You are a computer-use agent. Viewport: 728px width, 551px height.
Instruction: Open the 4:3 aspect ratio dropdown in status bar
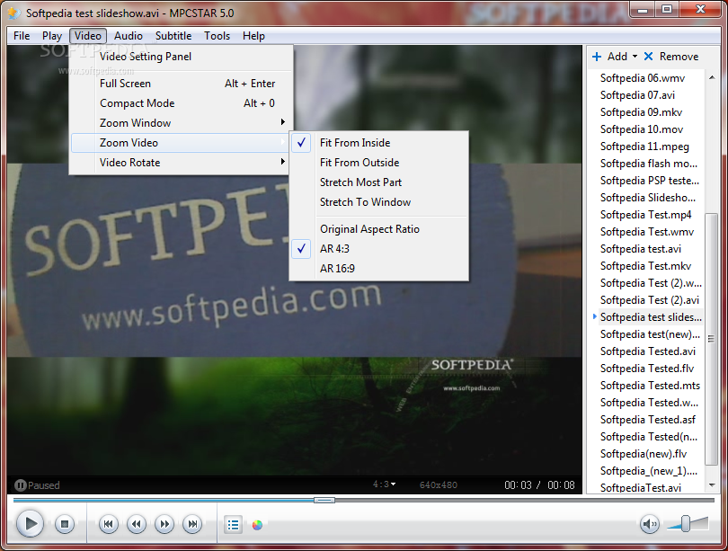tap(384, 484)
